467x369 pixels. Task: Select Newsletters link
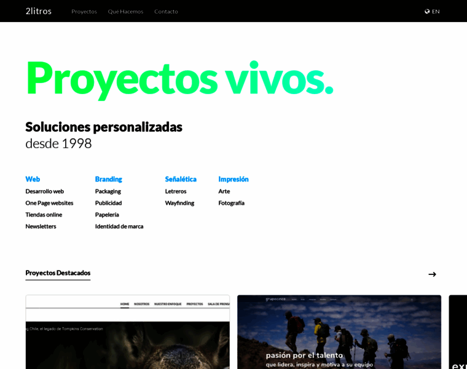click(41, 226)
